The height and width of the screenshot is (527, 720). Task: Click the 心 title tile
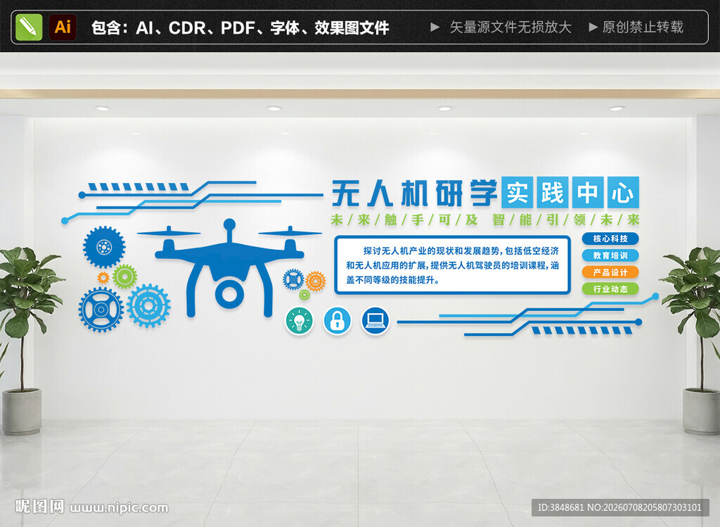point(623,192)
